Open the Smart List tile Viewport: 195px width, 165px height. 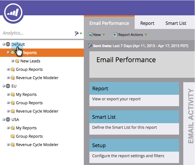click(x=134, y=122)
